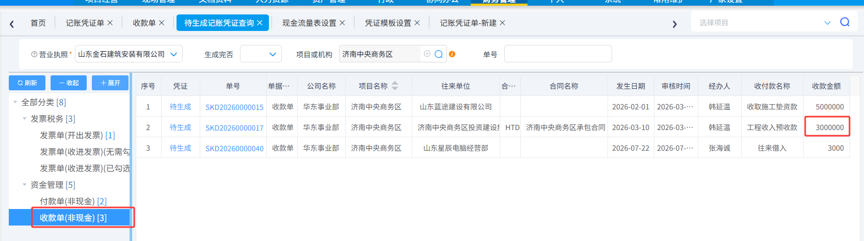Click 山东星辰电脑经营部 cell
The width and height of the screenshot is (864, 241).
coord(456,148)
